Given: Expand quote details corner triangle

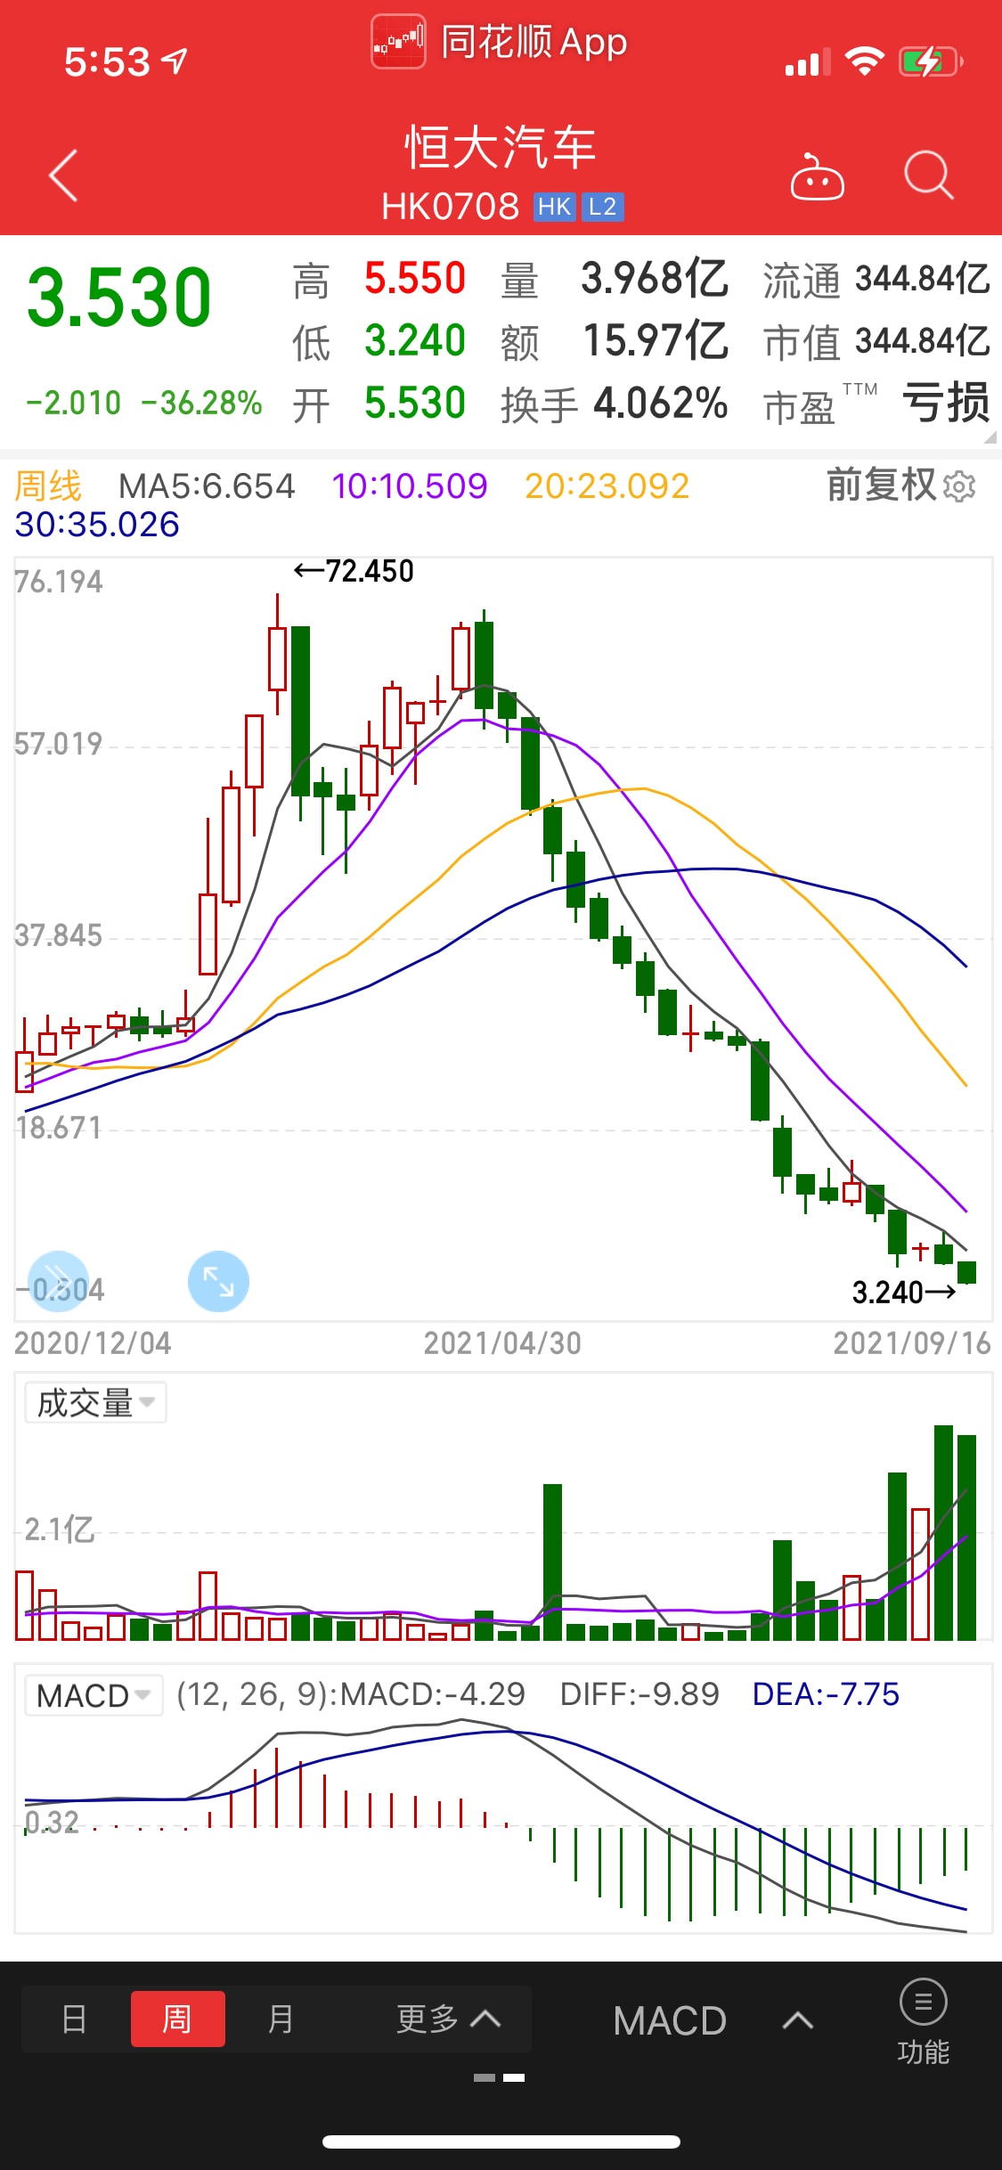Looking at the screenshot, I should (x=990, y=437).
